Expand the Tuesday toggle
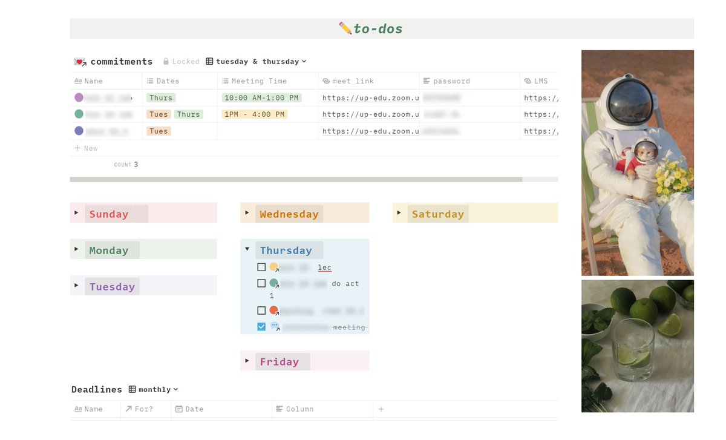Screen dimensions: 726x440 [76, 286]
